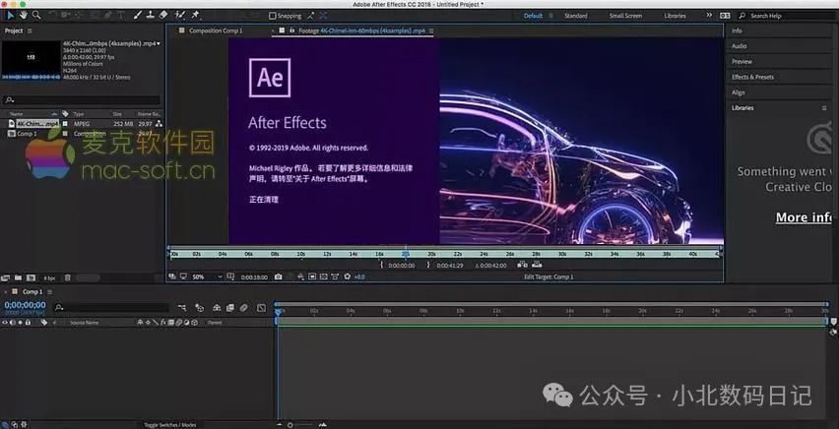The width and height of the screenshot is (839, 429).
Task: Click the Reset Exposure icon
Action: click(348, 276)
